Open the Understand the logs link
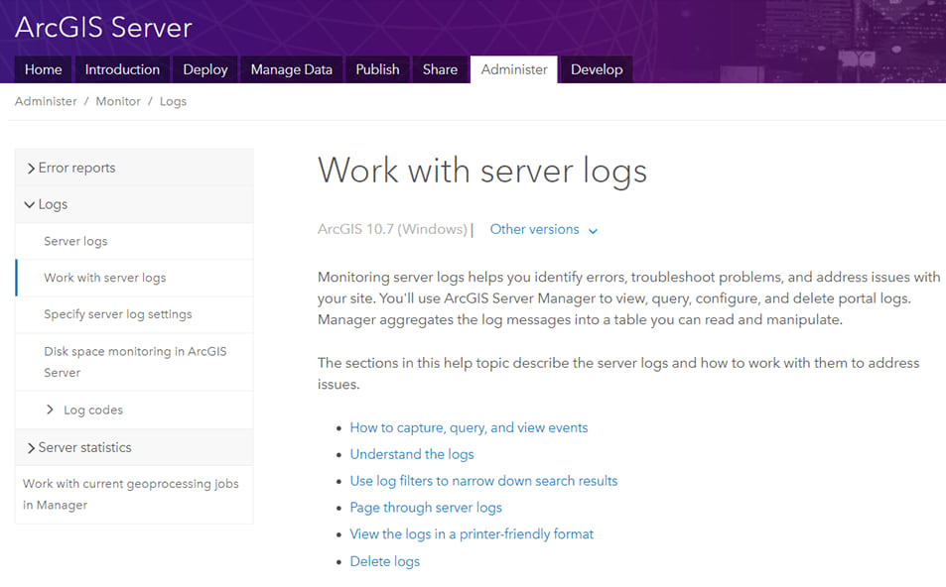Image resolution: width=946 pixels, height=587 pixels. click(412, 454)
